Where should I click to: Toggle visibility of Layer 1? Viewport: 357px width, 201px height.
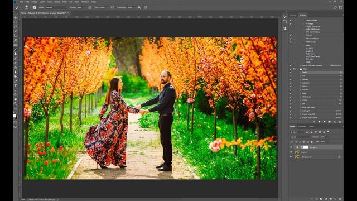point(291,152)
